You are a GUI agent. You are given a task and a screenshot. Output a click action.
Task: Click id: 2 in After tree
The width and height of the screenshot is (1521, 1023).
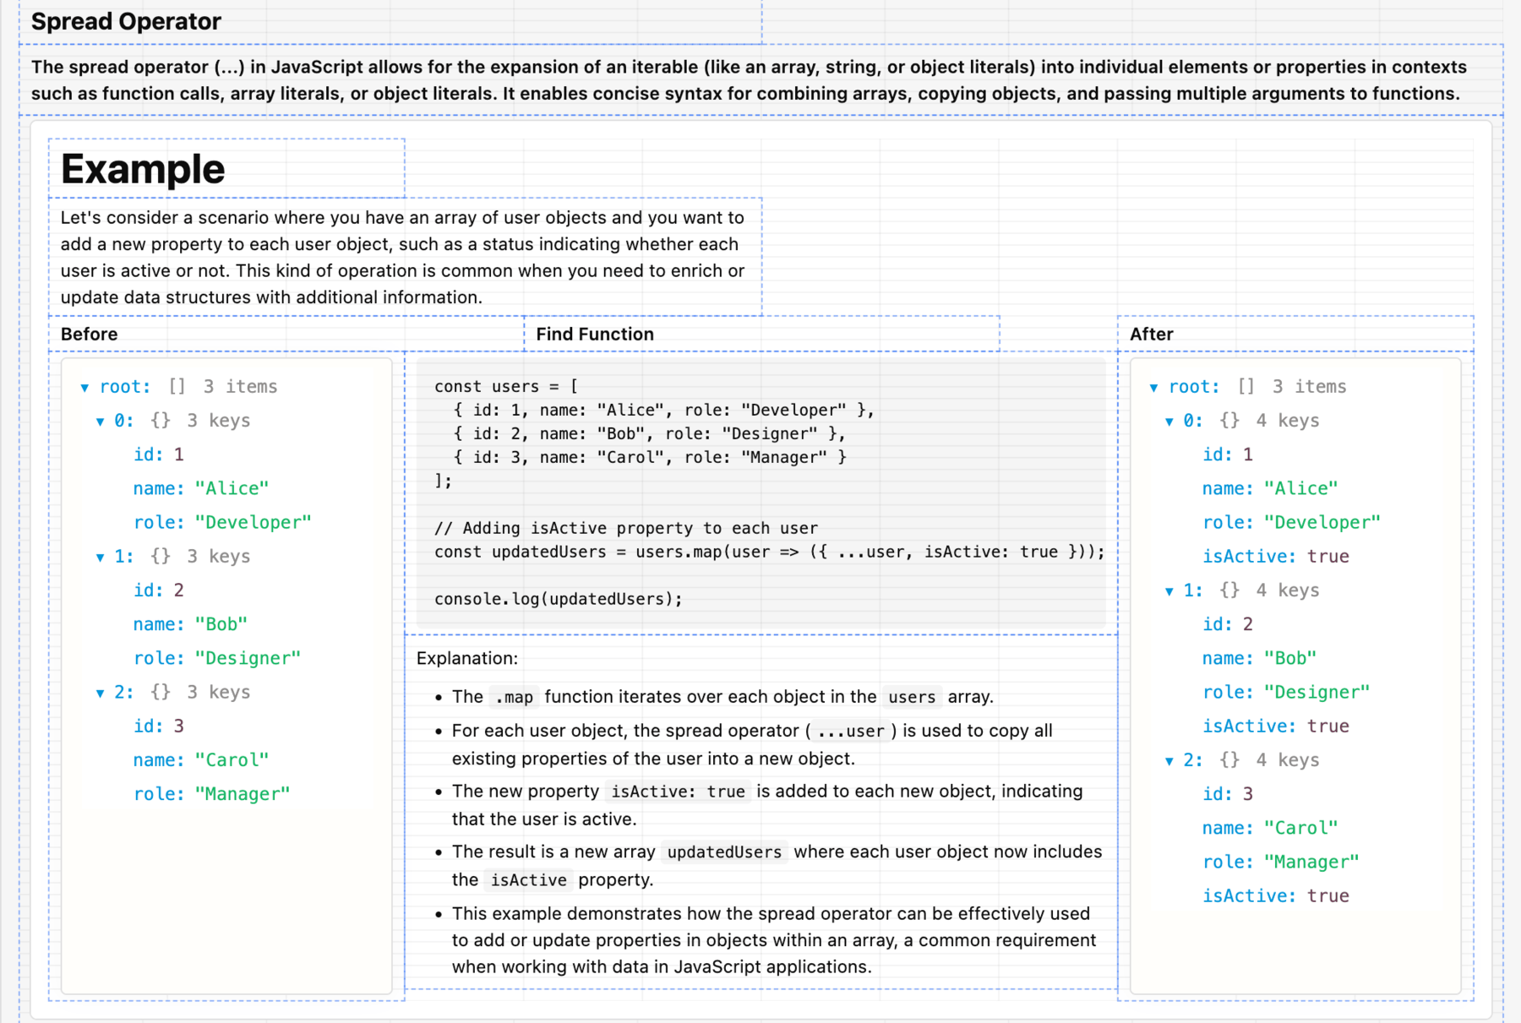[1228, 624]
